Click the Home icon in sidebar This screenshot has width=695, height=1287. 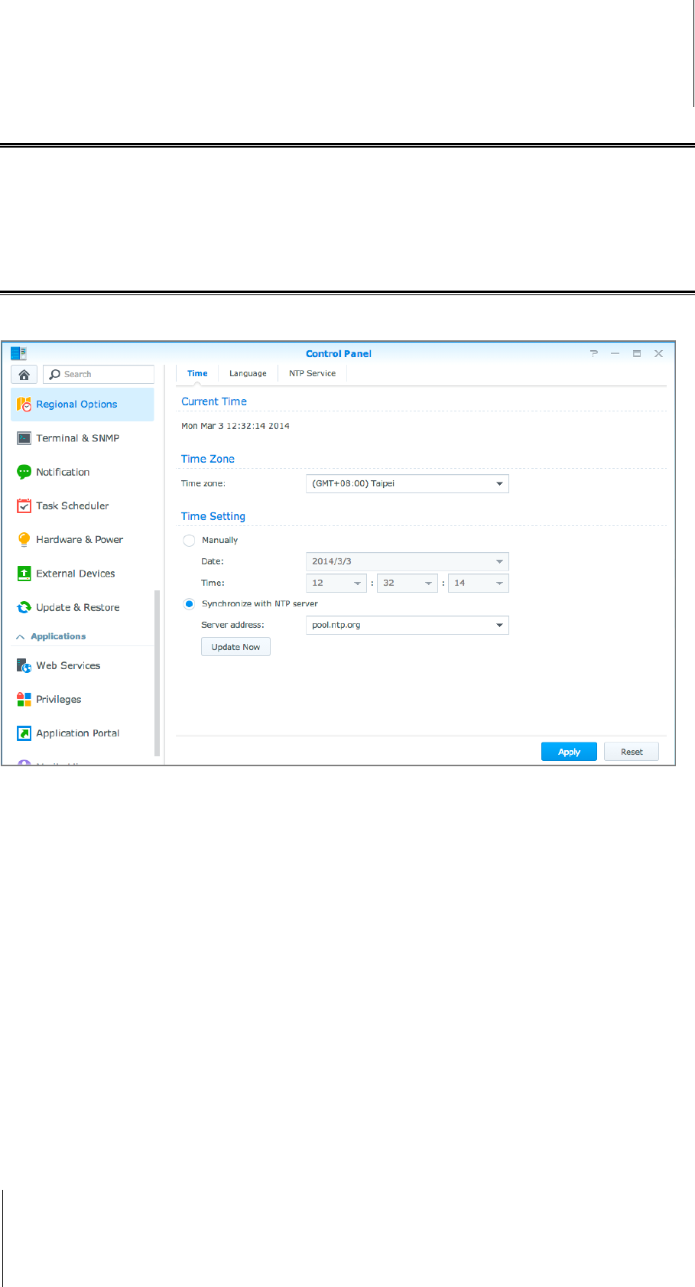(x=24, y=375)
